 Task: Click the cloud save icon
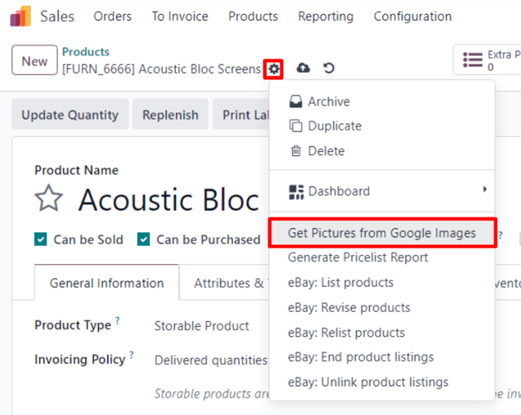pyautogui.click(x=304, y=69)
